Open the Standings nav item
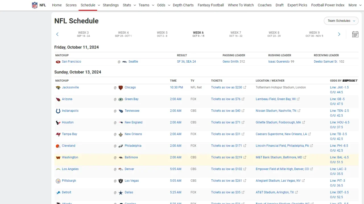The image size is (364, 204). [111, 5]
